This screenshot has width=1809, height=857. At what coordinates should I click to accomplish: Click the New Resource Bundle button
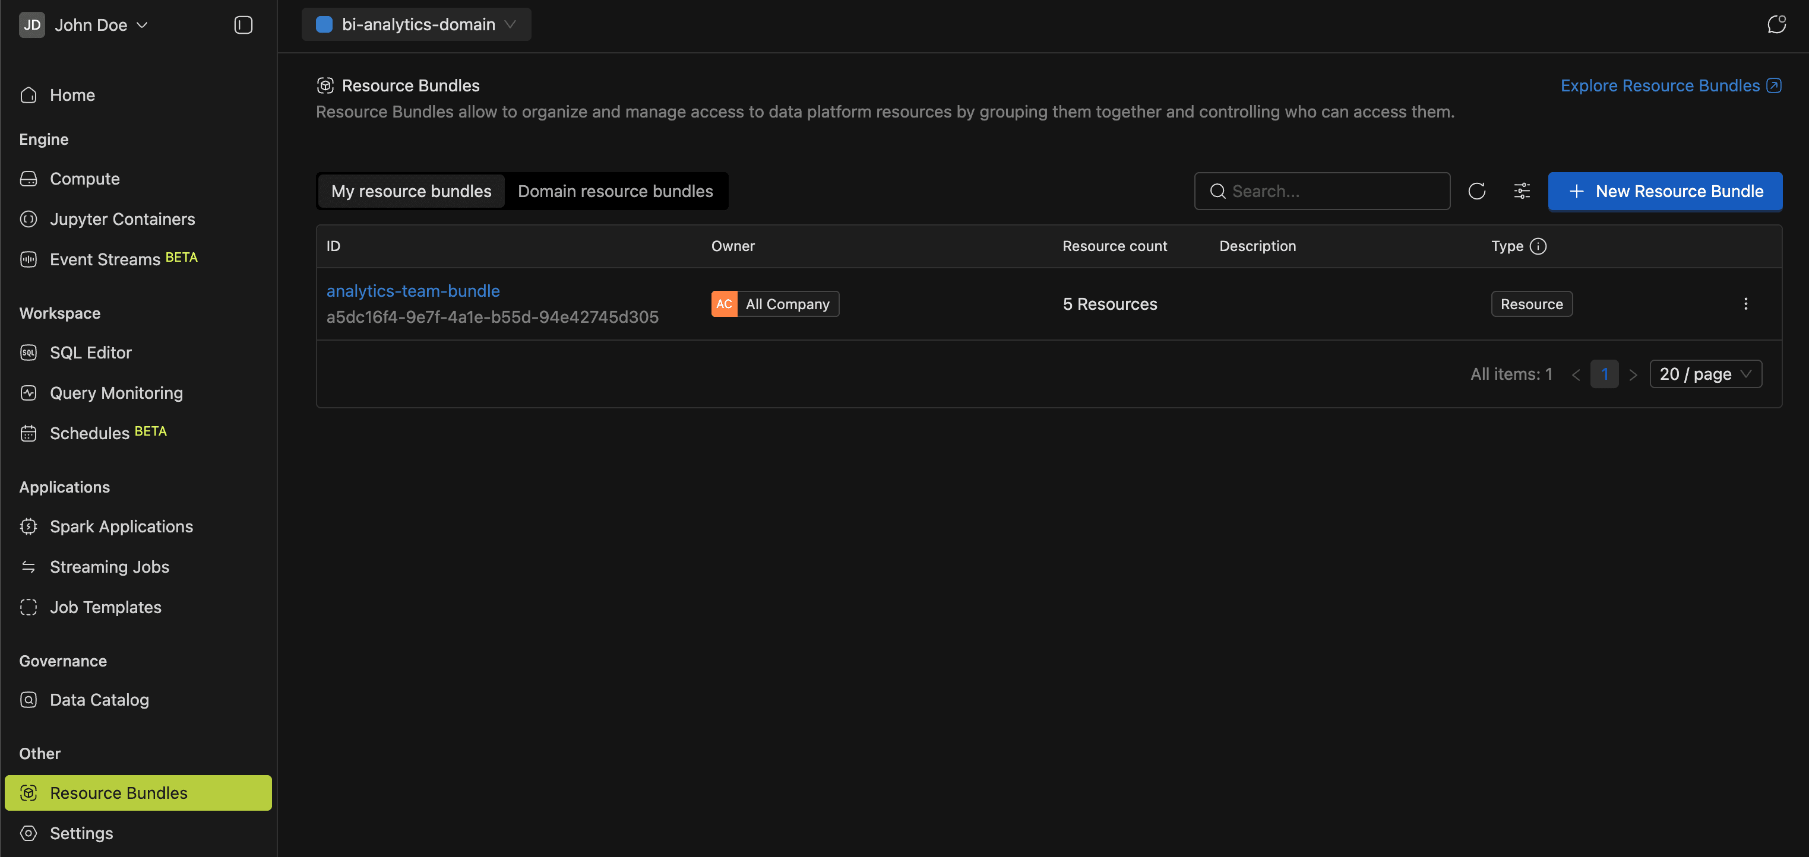[x=1665, y=191]
